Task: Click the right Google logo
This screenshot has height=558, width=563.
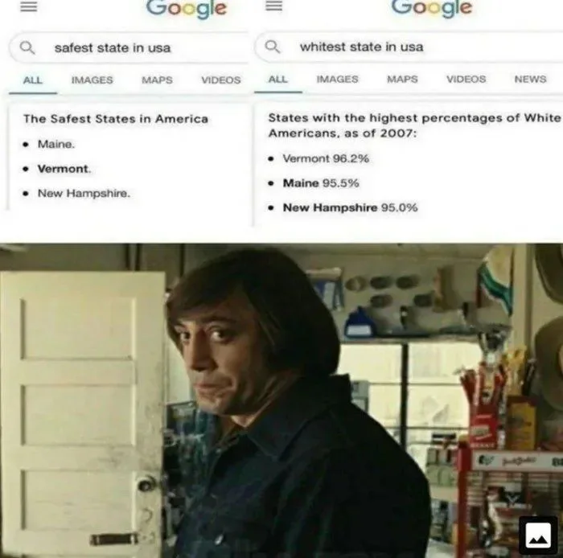Action: pos(432,8)
